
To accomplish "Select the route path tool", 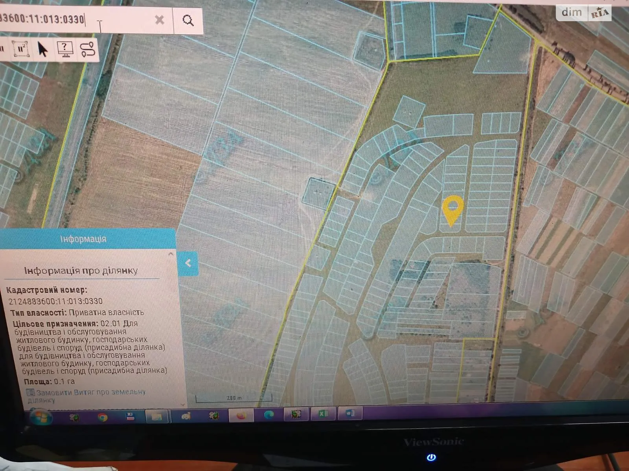I will (x=88, y=49).
